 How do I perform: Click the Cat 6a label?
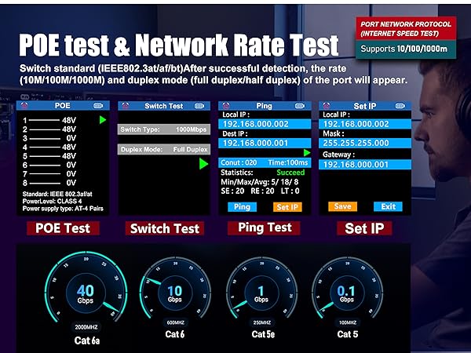(x=87, y=340)
